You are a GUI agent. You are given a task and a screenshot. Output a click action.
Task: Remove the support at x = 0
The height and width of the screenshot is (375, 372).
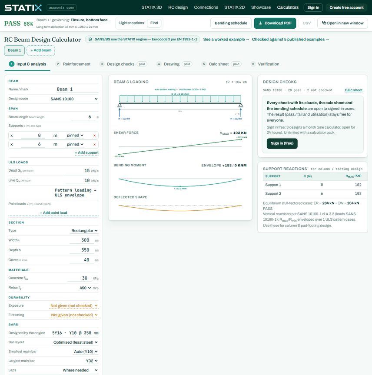point(94,136)
